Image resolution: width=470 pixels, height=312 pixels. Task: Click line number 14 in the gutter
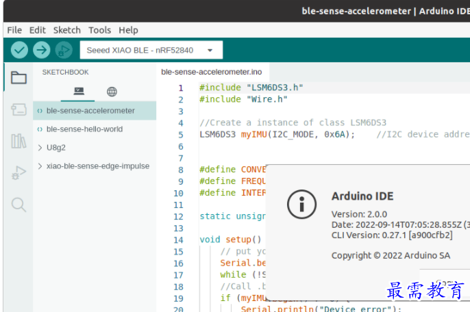tap(178, 240)
